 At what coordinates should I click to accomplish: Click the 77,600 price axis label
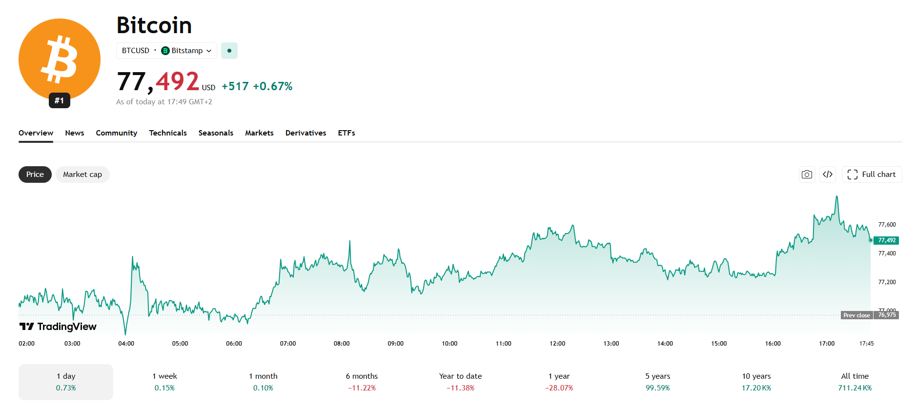coord(887,225)
